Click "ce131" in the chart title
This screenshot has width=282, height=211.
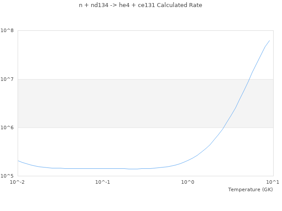pos(141,5)
